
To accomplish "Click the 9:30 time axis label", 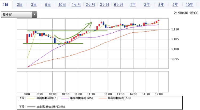I will 40,94.
